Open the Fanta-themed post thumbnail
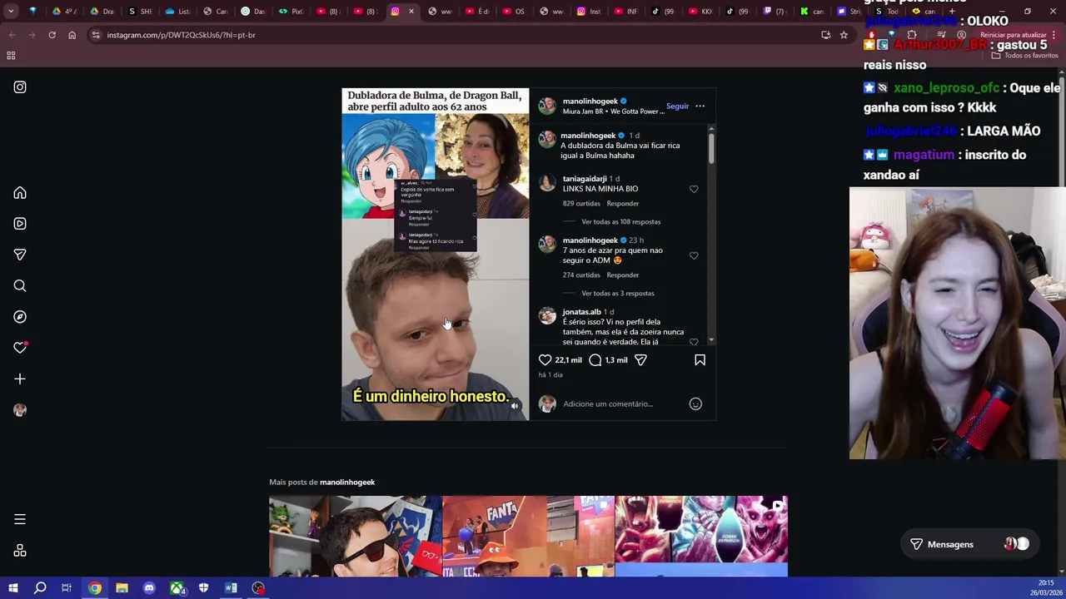Viewport: 1066px width, 599px height. click(x=528, y=537)
